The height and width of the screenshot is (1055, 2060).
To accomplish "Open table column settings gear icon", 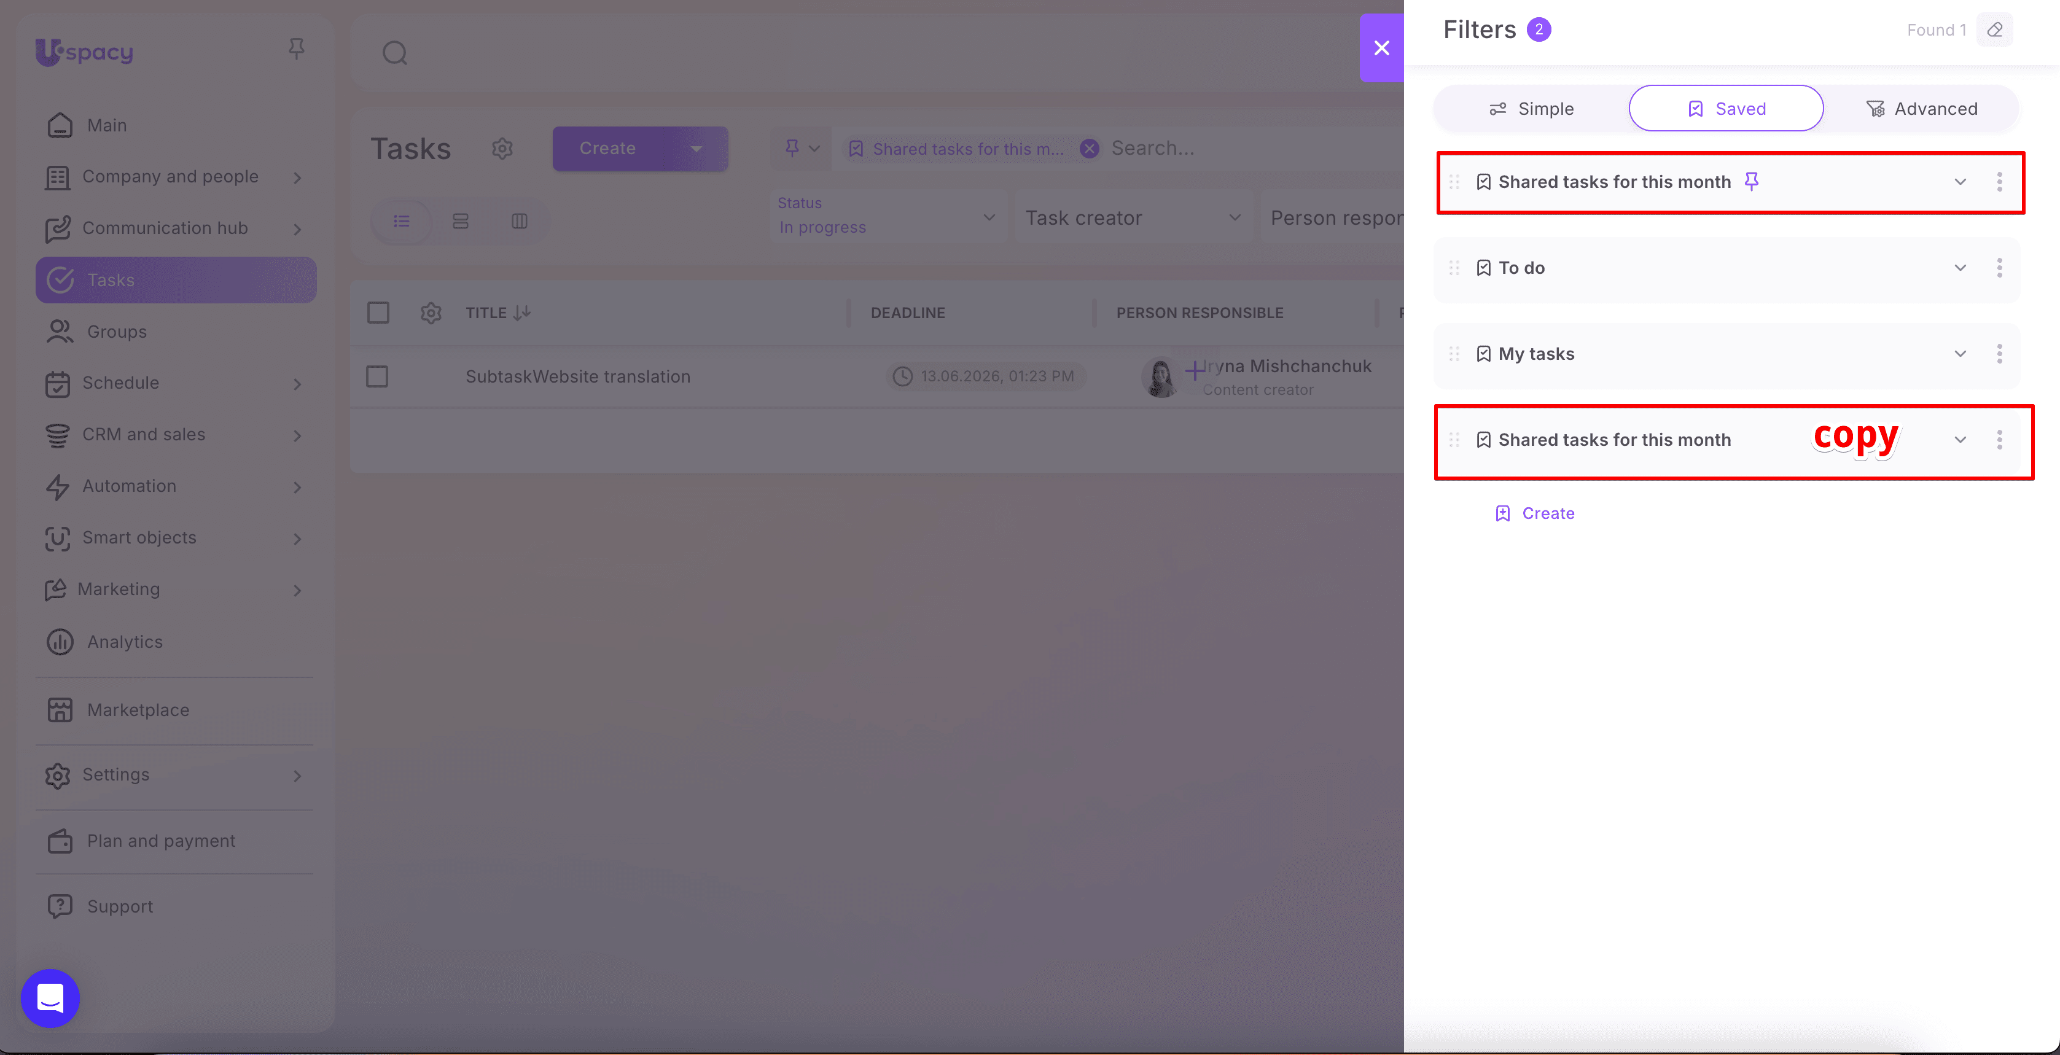I will (431, 313).
